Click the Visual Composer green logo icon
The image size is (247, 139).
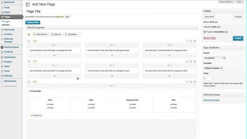click(29, 34)
